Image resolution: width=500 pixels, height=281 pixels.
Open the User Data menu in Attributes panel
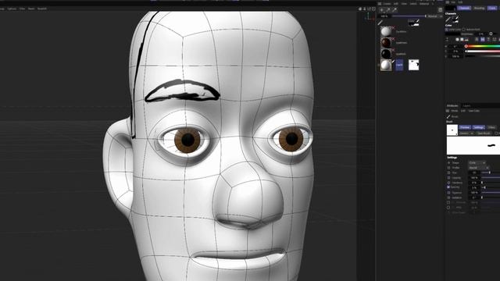pos(474,111)
